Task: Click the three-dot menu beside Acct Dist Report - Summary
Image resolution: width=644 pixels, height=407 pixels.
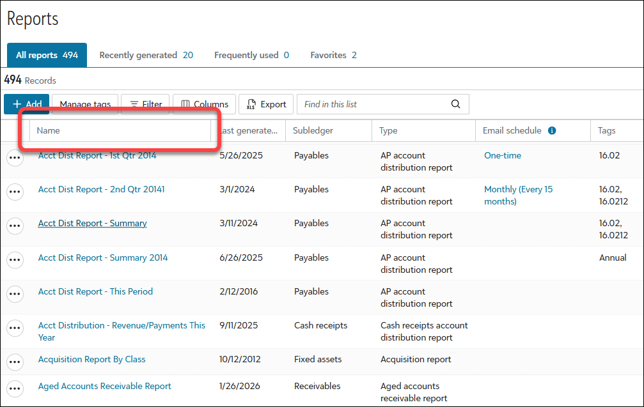Action: point(15,225)
